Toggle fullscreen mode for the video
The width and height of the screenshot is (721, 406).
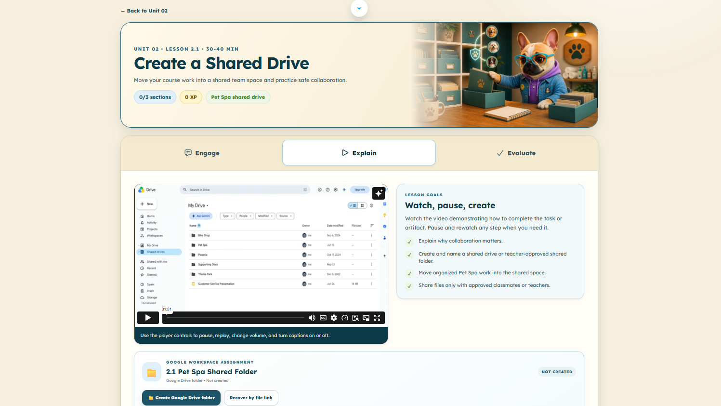[x=377, y=318]
